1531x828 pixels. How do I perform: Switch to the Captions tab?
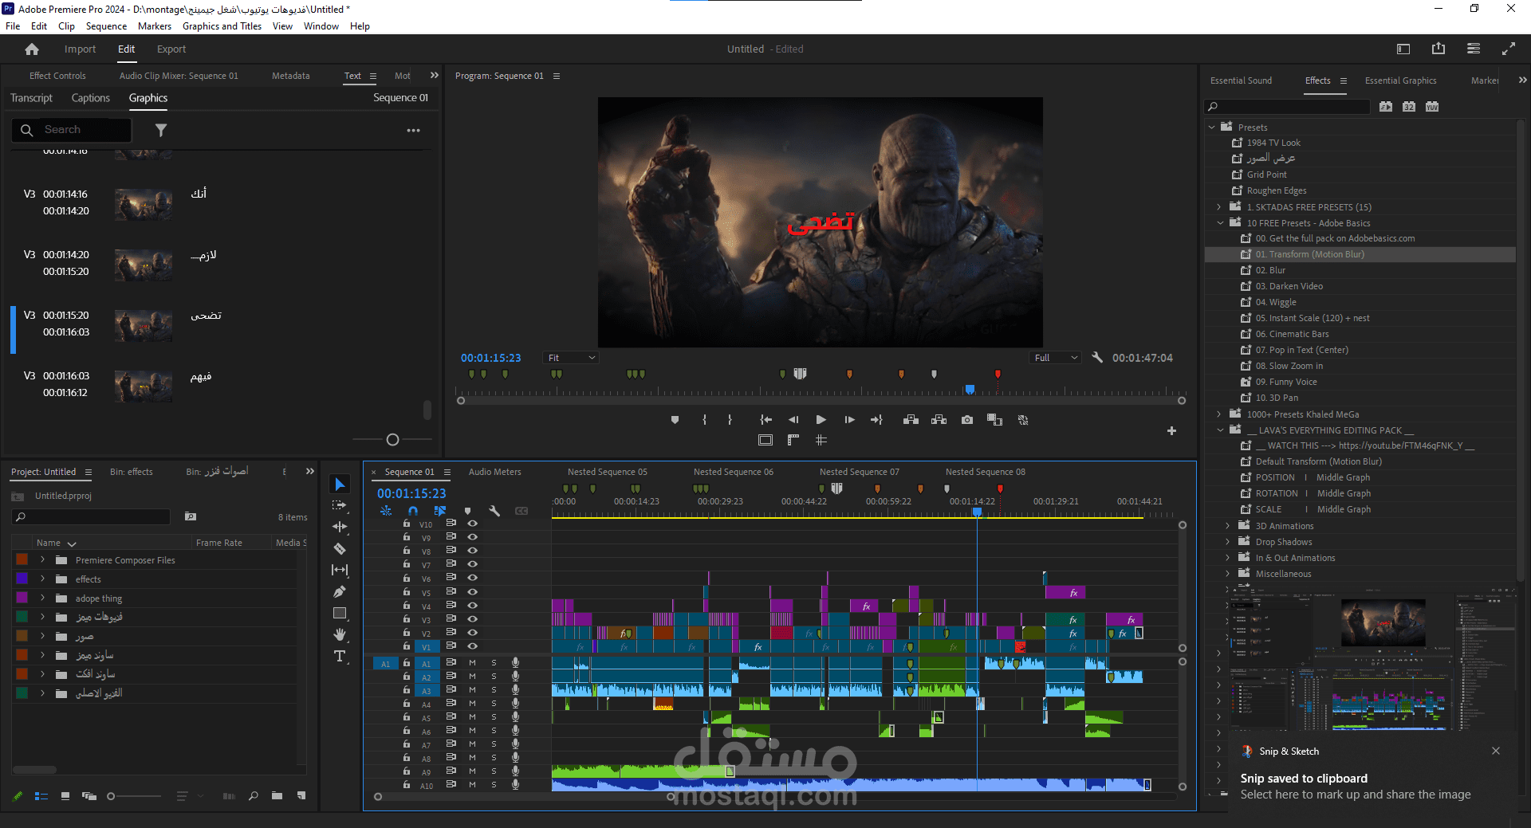(x=90, y=98)
